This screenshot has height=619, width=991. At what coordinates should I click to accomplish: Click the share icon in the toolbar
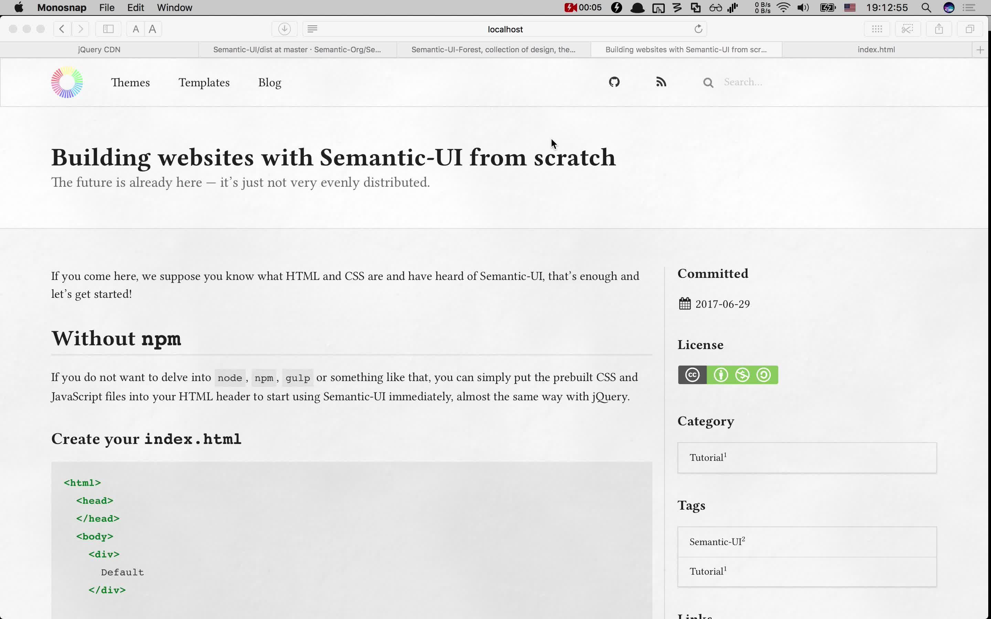(x=938, y=29)
